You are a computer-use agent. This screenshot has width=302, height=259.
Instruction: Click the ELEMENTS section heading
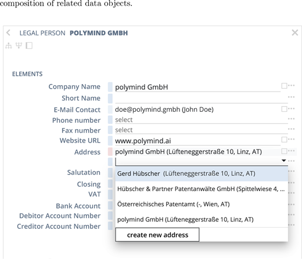pos(27,74)
